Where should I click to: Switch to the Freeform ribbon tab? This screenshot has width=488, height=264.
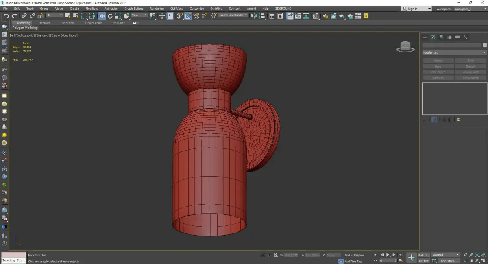pos(44,23)
